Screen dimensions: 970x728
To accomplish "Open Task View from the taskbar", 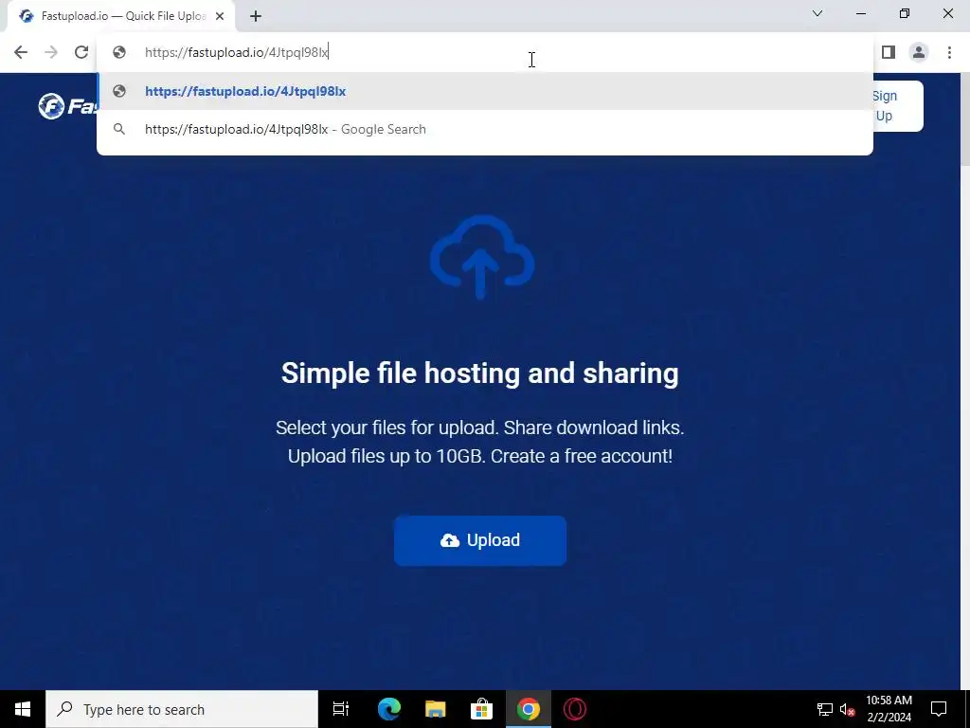I will 341,709.
